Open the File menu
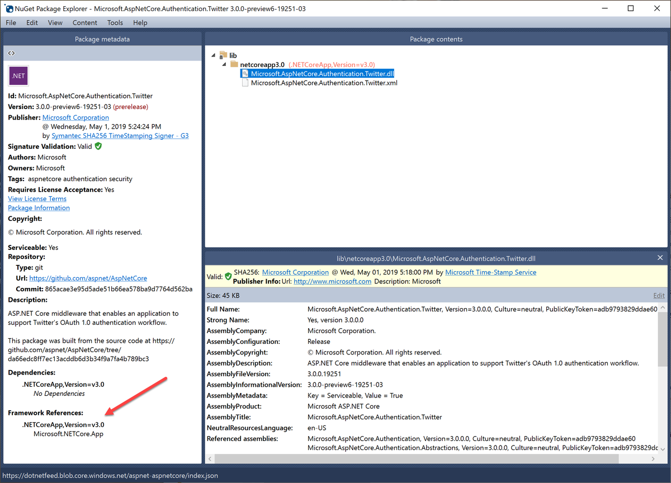The height and width of the screenshot is (483, 671). [x=11, y=23]
